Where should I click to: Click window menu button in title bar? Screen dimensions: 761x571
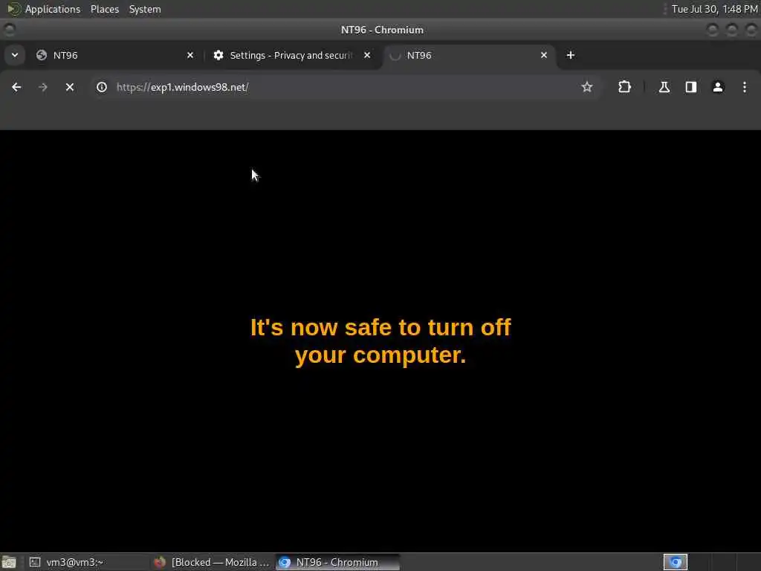pyautogui.click(x=9, y=30)
